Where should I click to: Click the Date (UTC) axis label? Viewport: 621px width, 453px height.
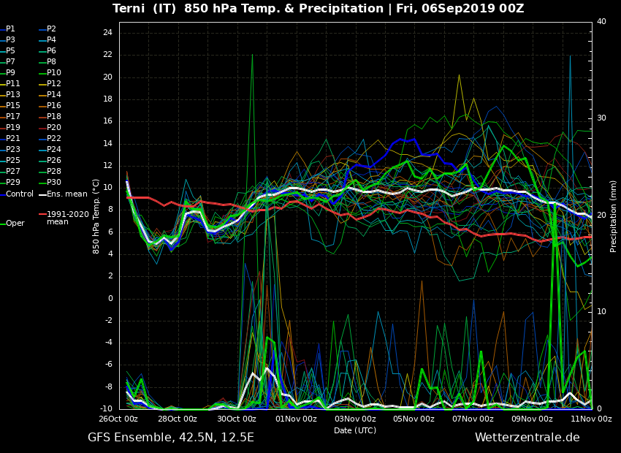pos(355,430)
